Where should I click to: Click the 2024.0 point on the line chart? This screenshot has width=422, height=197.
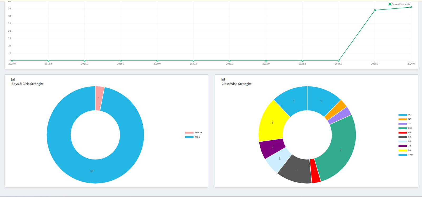(339, 61)
